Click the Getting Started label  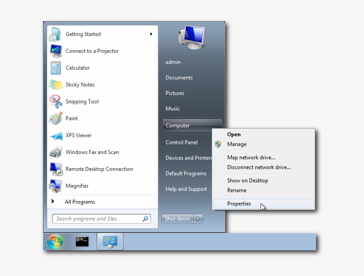click(x=83, y=34)
